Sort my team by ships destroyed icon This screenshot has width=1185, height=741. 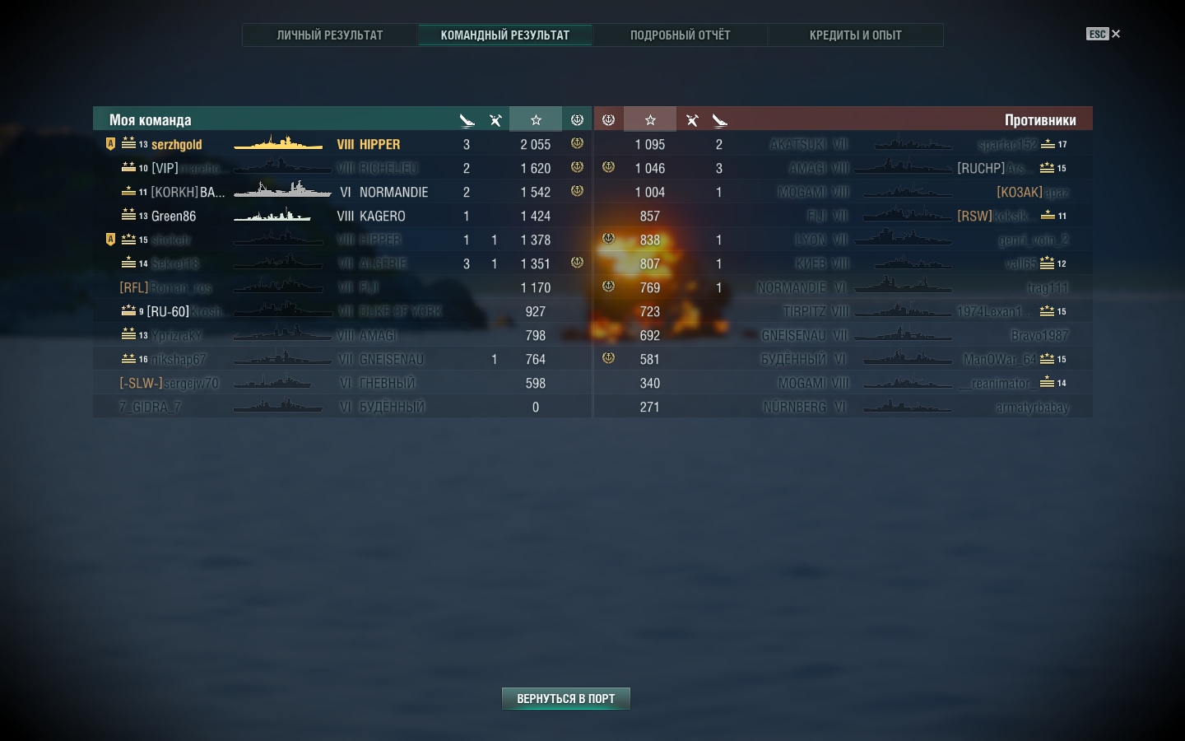(467, 120)
